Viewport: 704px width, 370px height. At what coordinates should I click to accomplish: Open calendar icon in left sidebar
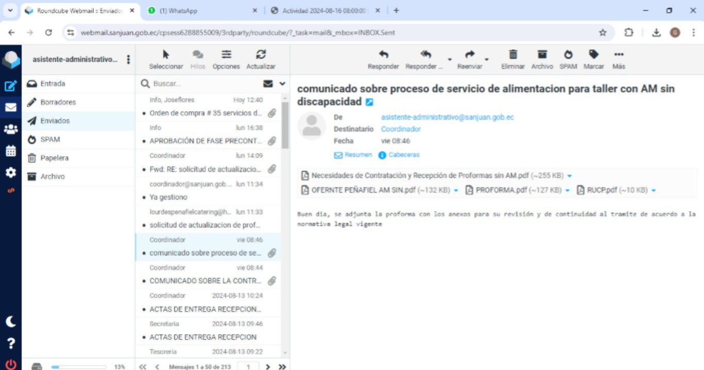(x=10, y=151)
